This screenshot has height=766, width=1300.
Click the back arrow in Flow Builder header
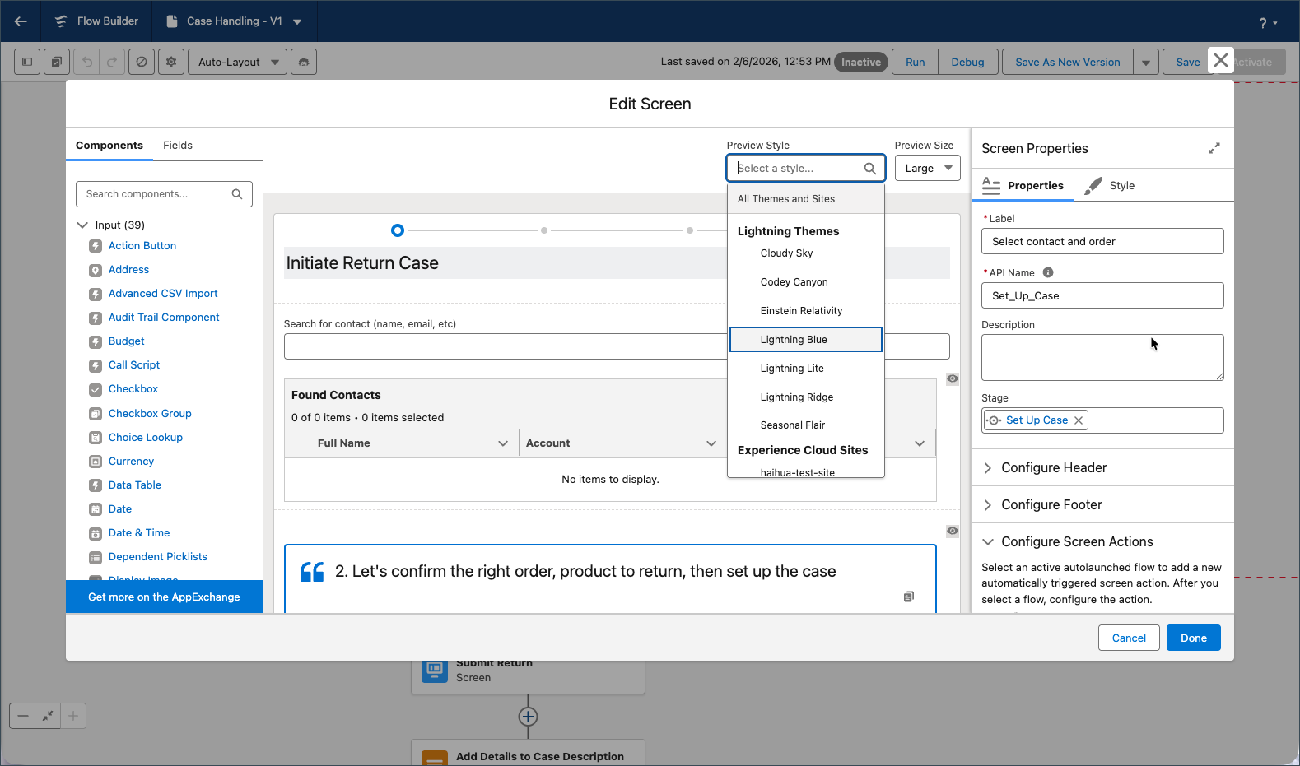pos(21,21)
